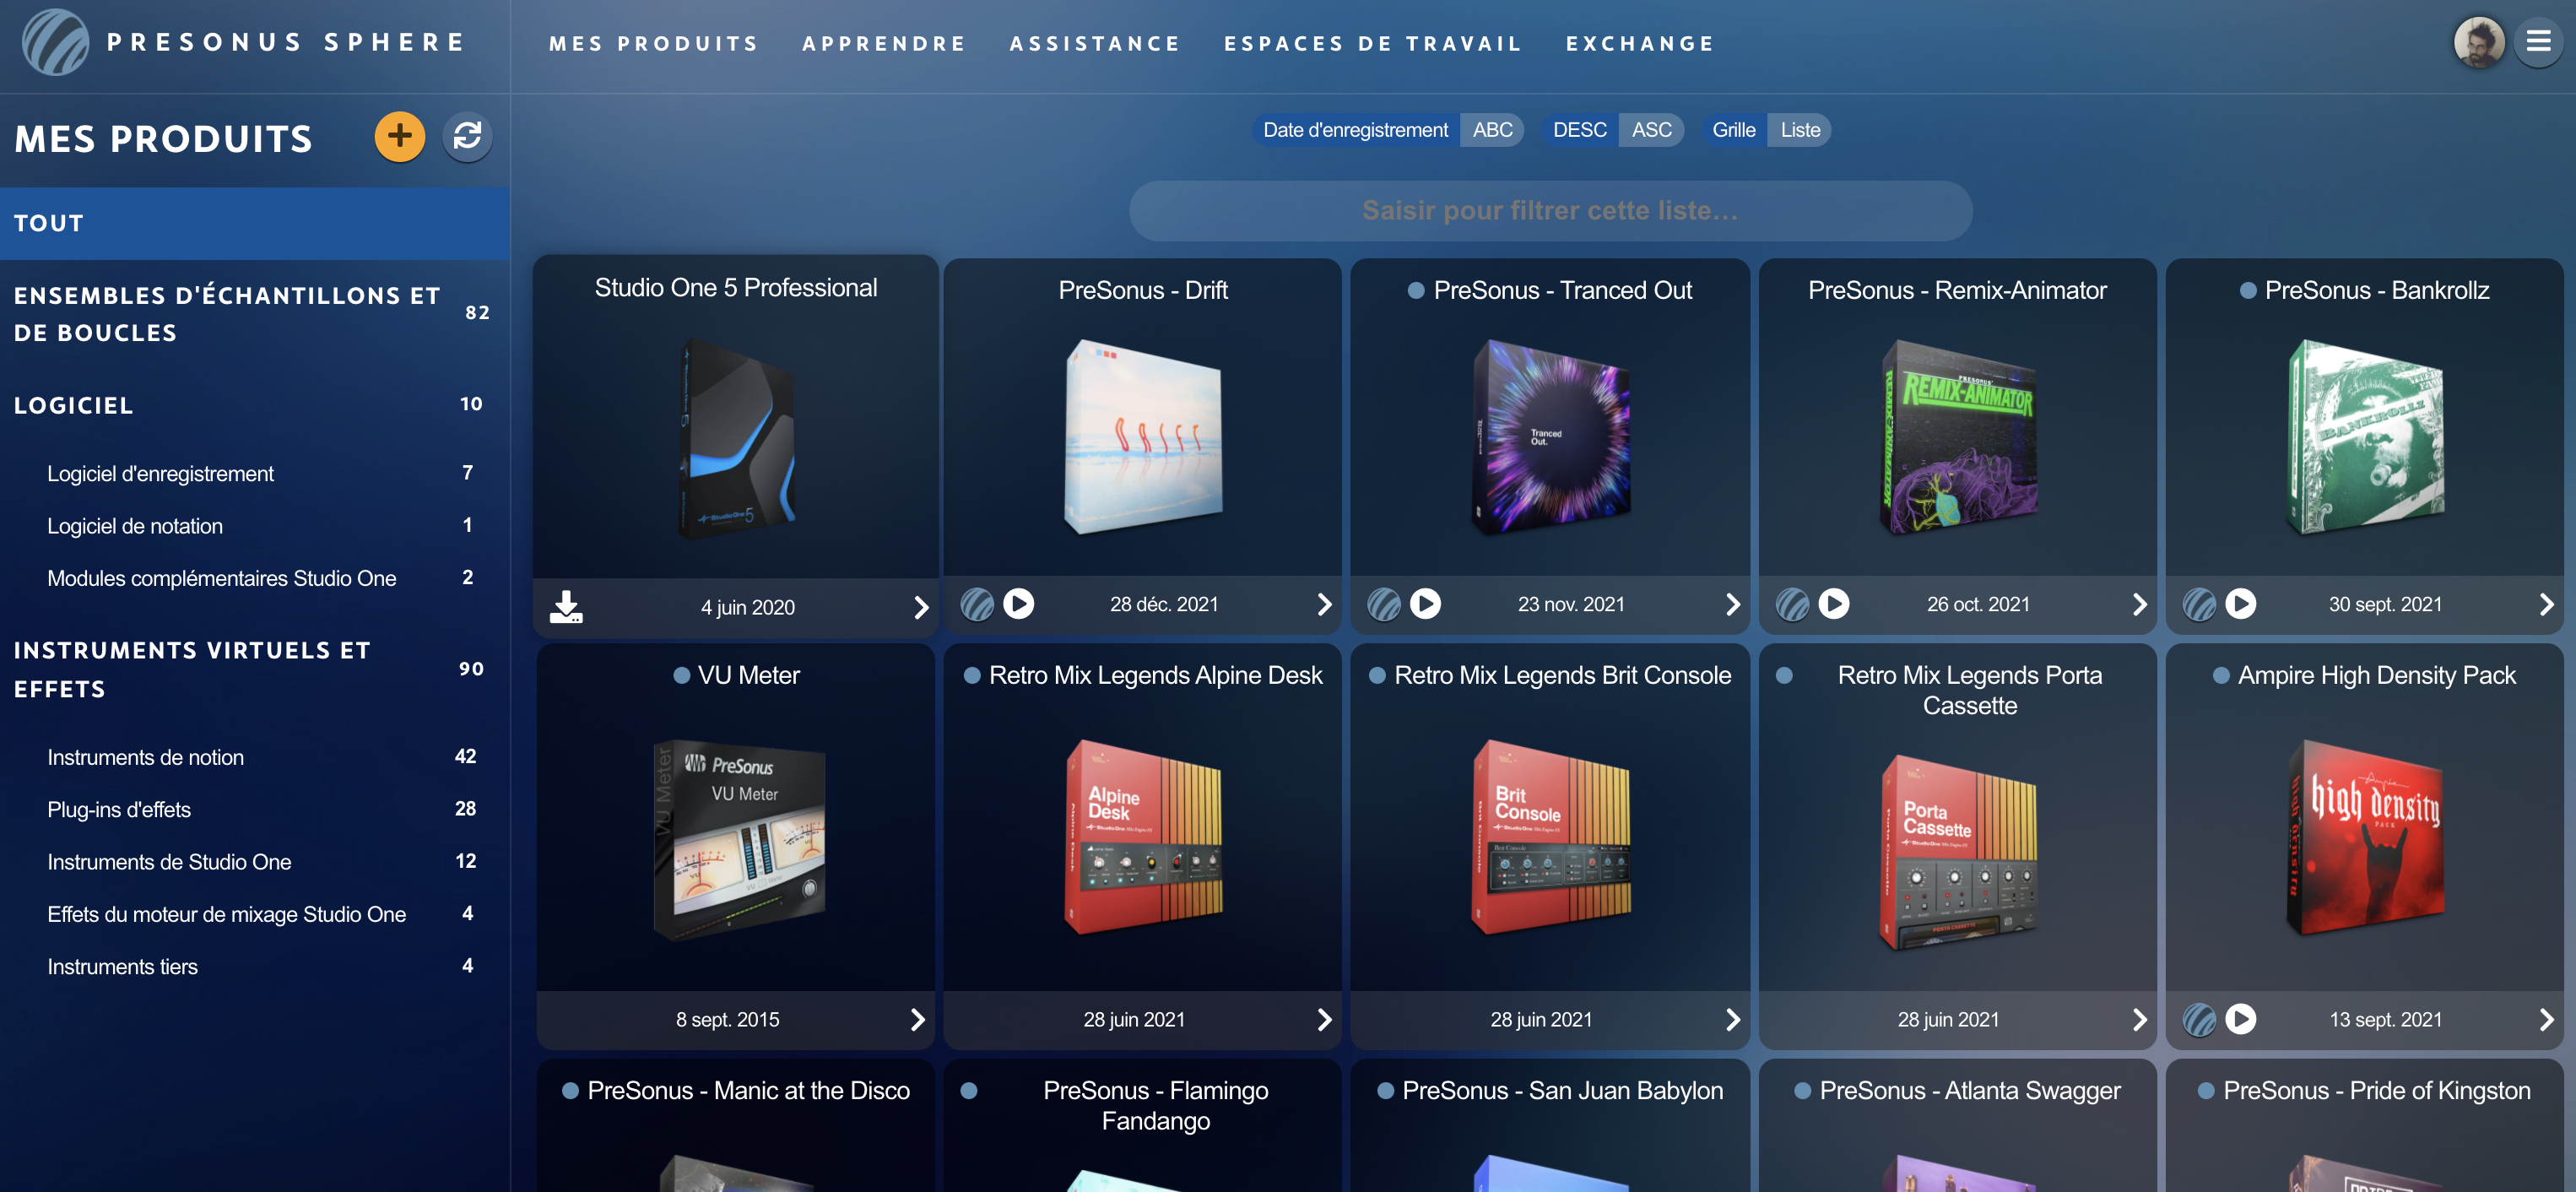The height and width of the screenshot is (1192, 2576).
Task: Expand details for Retro Mix Legends Brit Console
Action: tap(1733, 1019)
